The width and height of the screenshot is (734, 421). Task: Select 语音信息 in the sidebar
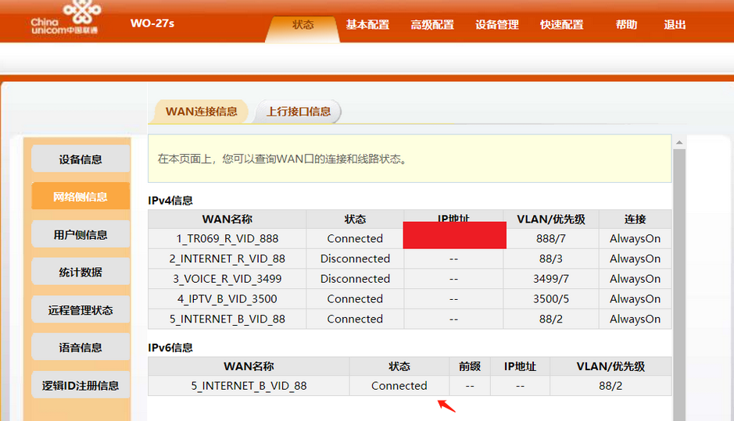click(x=81, y=348)
